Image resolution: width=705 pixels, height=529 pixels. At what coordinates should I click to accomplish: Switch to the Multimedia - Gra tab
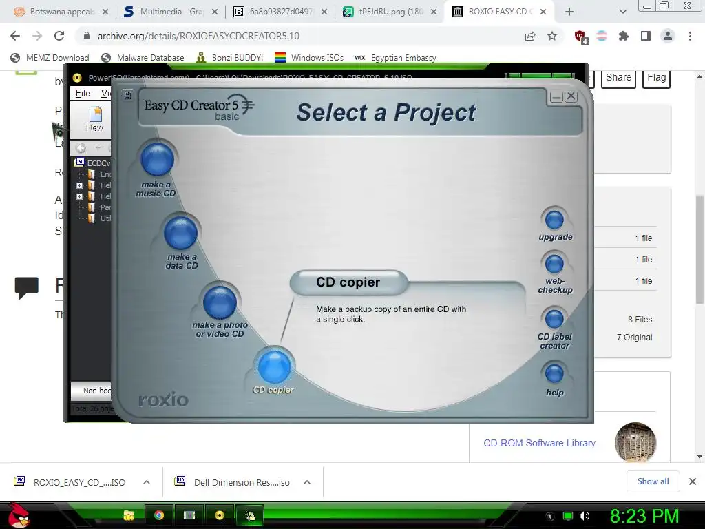[x=164, y=12]
